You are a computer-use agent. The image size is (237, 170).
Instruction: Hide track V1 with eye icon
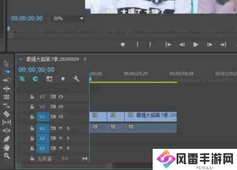click(61, 117)
